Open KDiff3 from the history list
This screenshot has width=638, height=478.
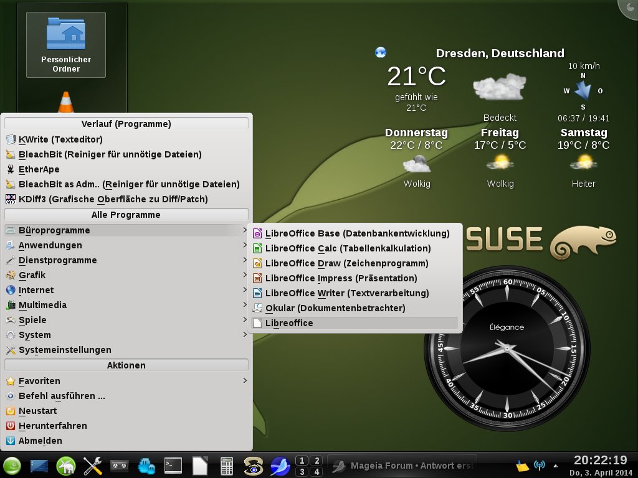click(126, 199)
